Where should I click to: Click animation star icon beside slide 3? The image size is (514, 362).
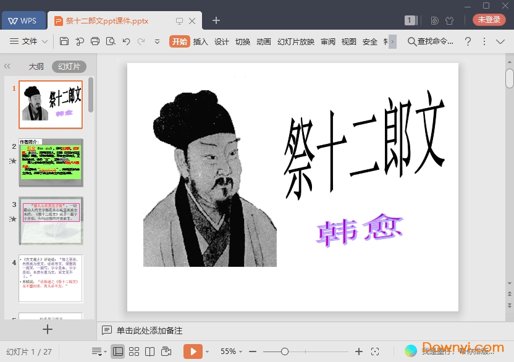[x=13, y=219]
